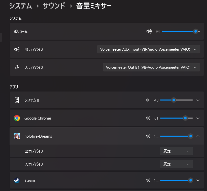Open the system 入力デバイス Voicemeeter Out B1 dropdown
This screenshot has height=191, width=207.
[x=151, y=67]
